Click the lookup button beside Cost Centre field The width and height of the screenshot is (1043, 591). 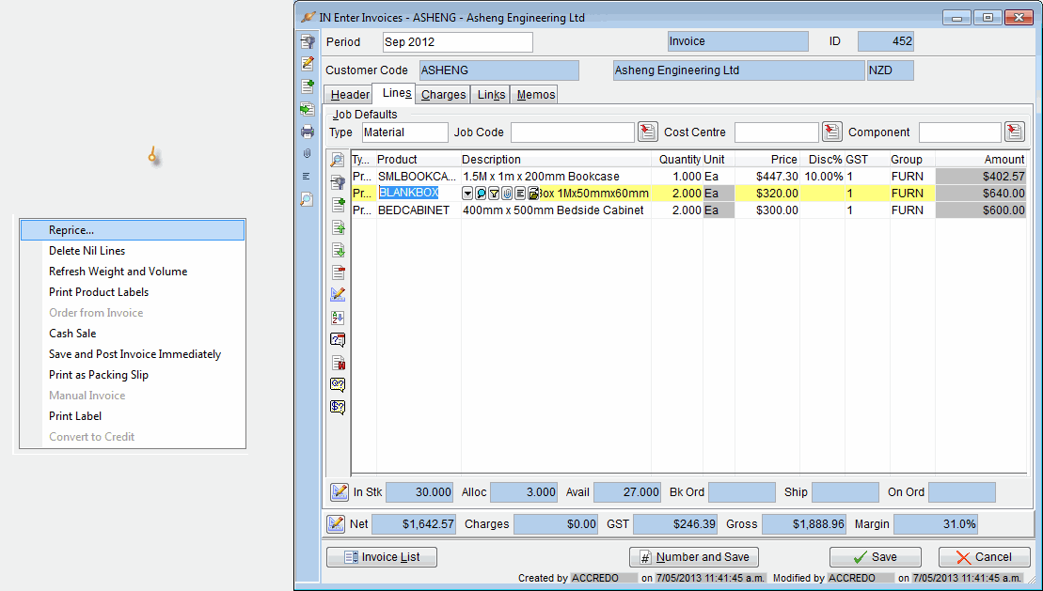click(x=831, y=132)
